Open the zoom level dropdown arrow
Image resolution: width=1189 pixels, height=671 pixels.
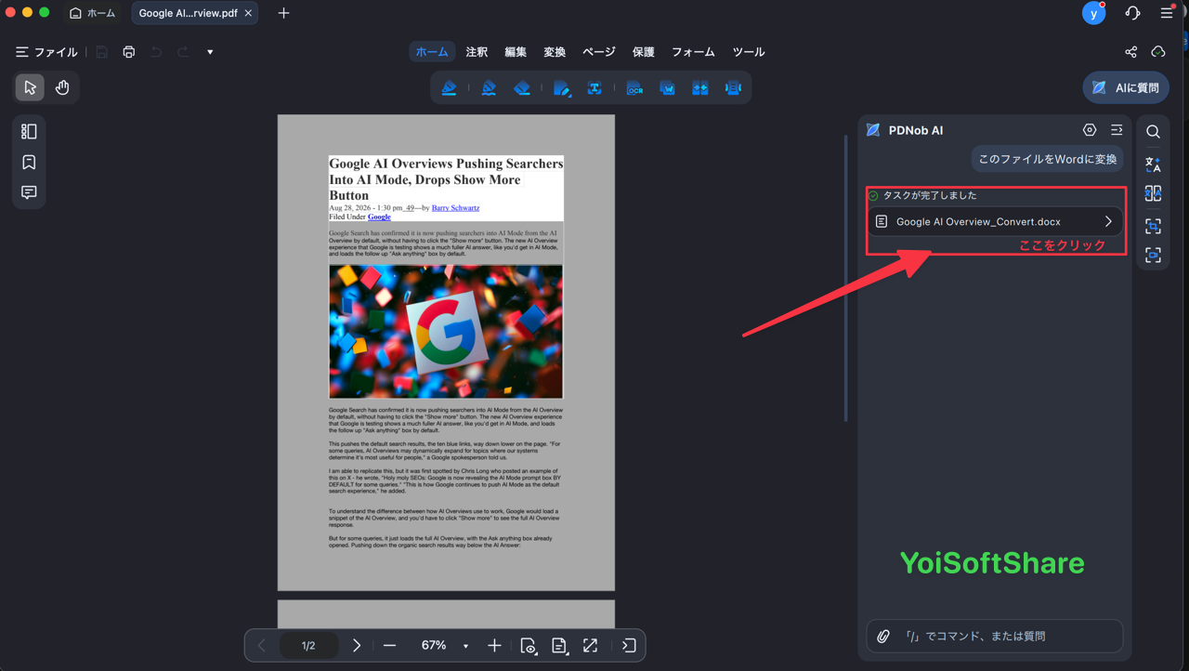point(465,647)
